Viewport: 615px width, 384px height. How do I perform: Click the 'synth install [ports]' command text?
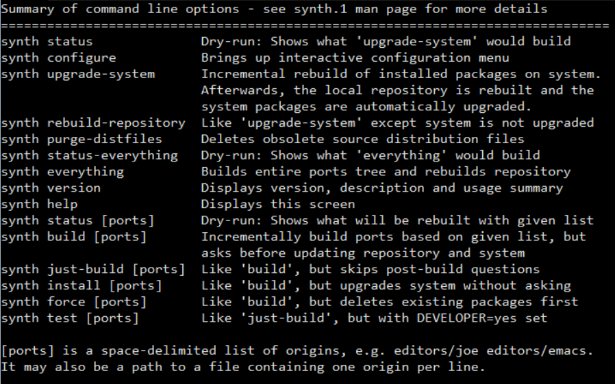pyautogui.click(x=81, y=285)
